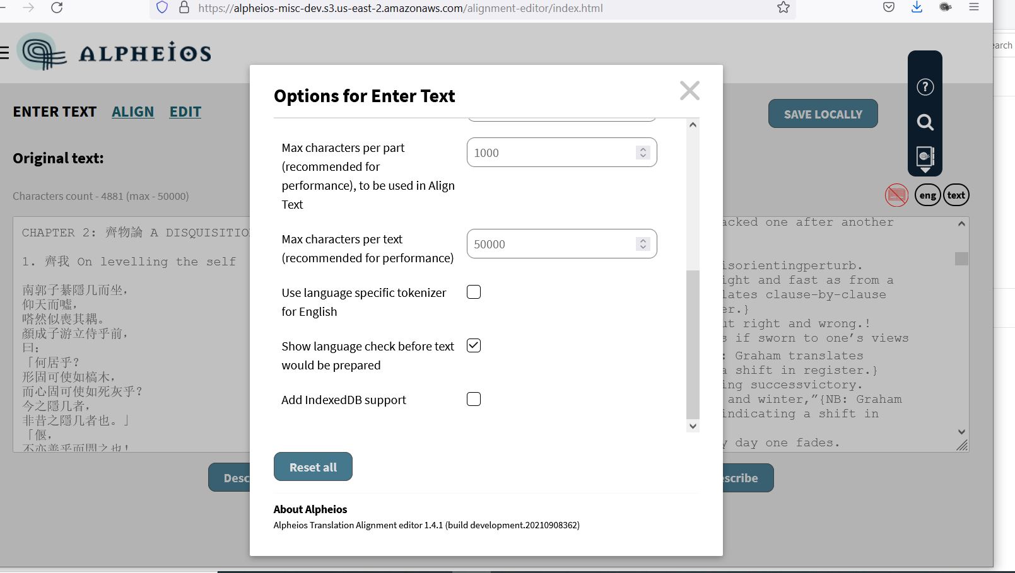
Task: Enable Add IndexedDB support
Action: click(473, 398)
